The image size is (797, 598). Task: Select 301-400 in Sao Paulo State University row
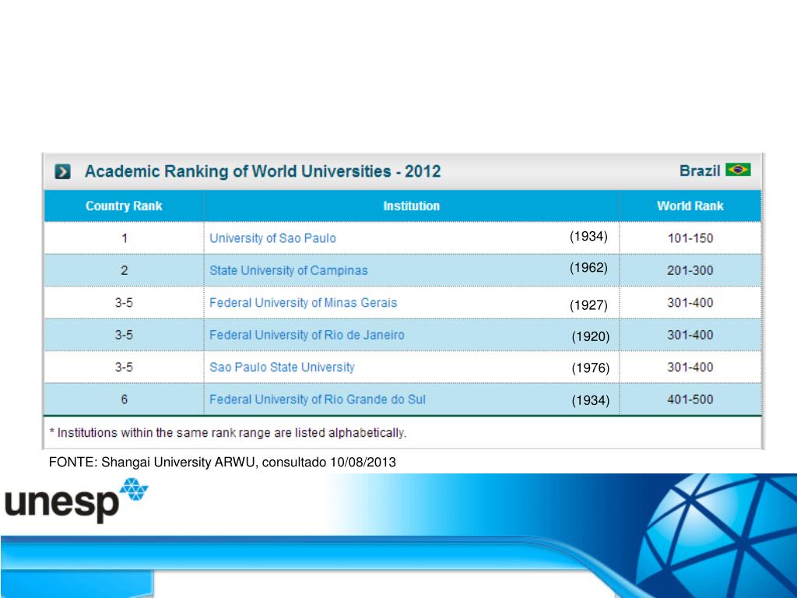690,368
